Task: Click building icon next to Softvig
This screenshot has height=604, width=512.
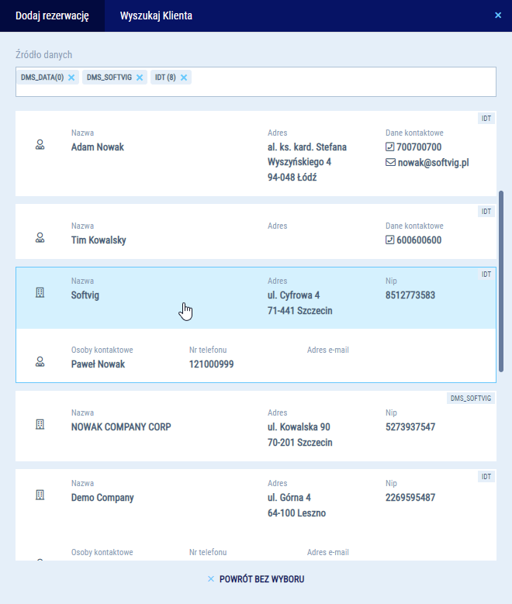Action: pyautogui.click(x=40, y=293)
